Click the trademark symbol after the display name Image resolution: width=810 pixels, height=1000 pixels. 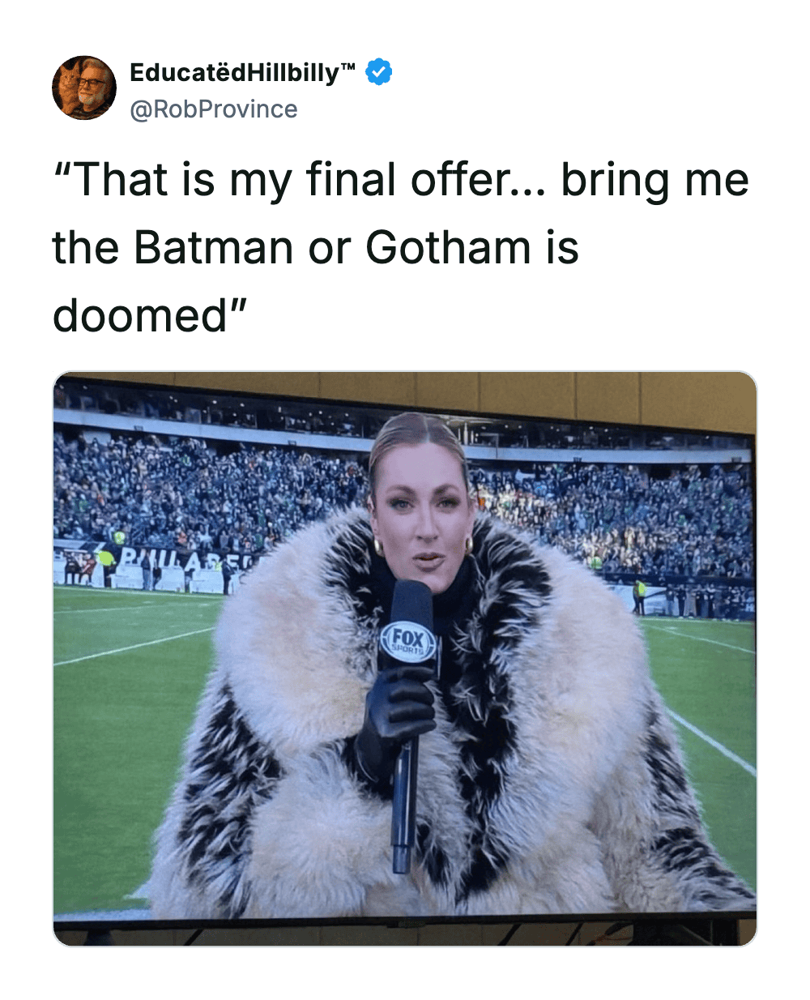347,66
